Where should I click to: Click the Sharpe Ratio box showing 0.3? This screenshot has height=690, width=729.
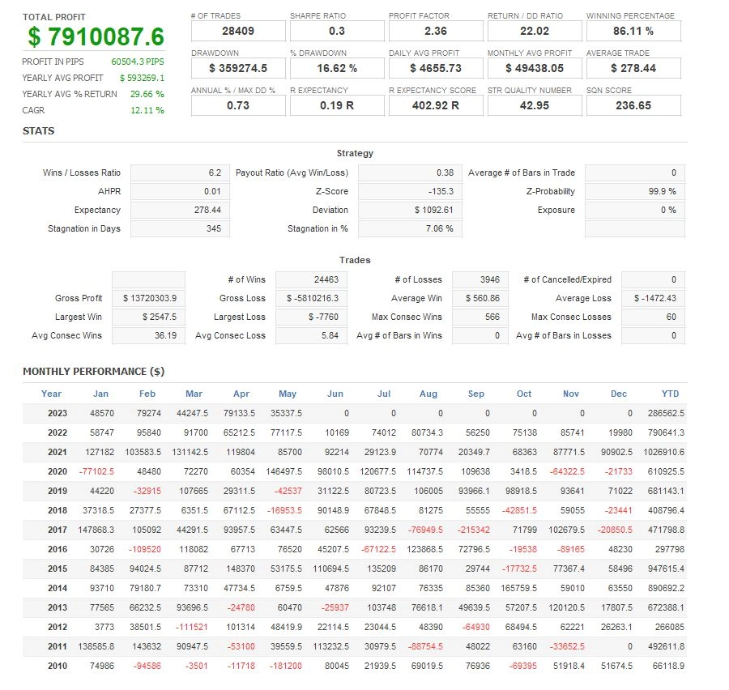point(337,31)
